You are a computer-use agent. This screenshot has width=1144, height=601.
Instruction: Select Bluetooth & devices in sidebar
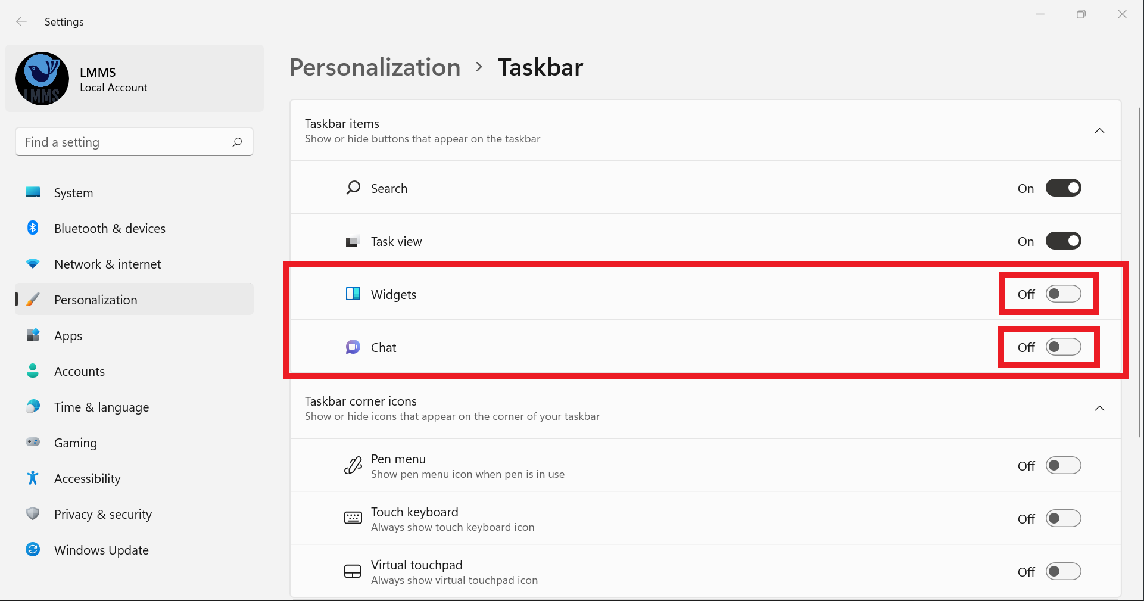coord(110,228)
